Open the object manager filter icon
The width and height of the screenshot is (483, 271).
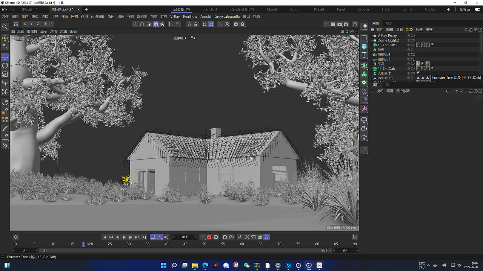click(x=476, y=29)
